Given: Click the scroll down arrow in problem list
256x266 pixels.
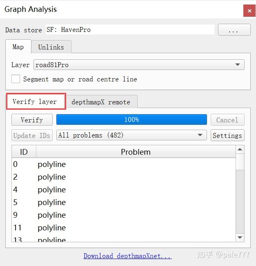Looking at the screenshot, I should (x=240, y=237).
